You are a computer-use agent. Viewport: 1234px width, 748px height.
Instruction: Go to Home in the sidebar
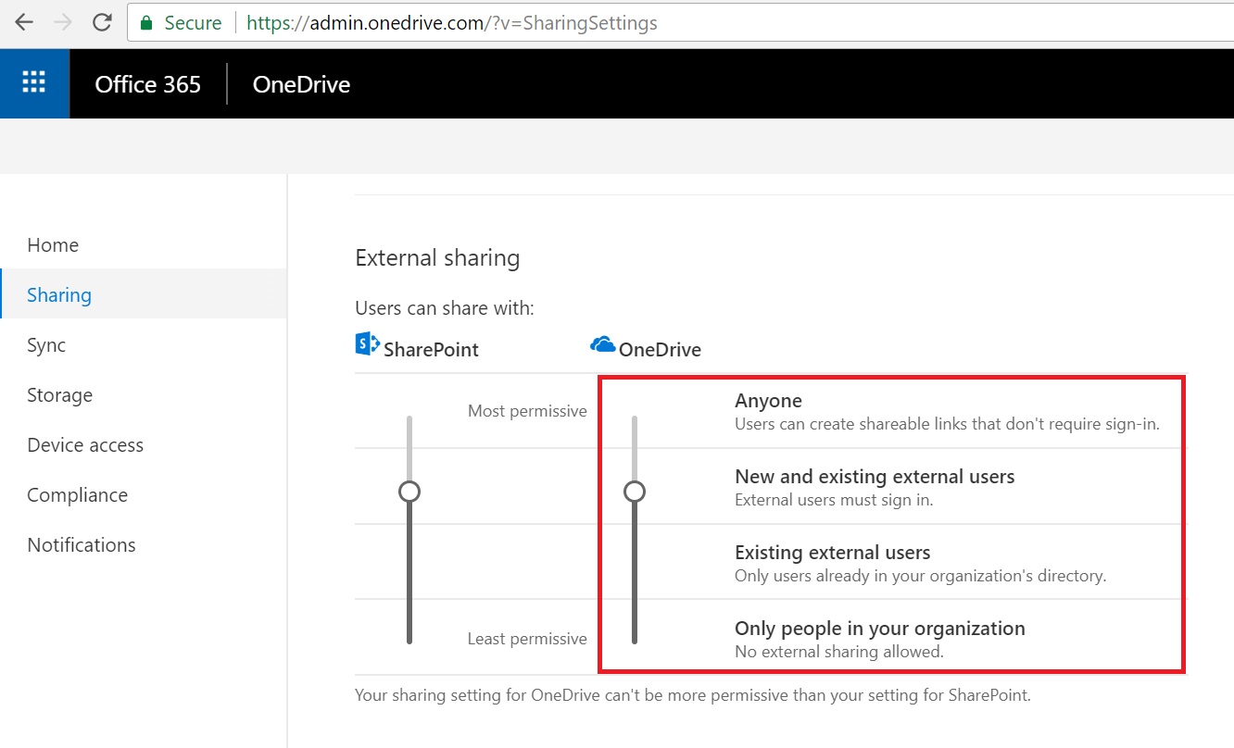click(x=144, y=245)
